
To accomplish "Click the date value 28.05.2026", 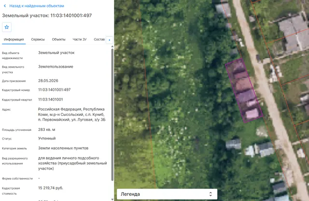I will click(48, 81).
